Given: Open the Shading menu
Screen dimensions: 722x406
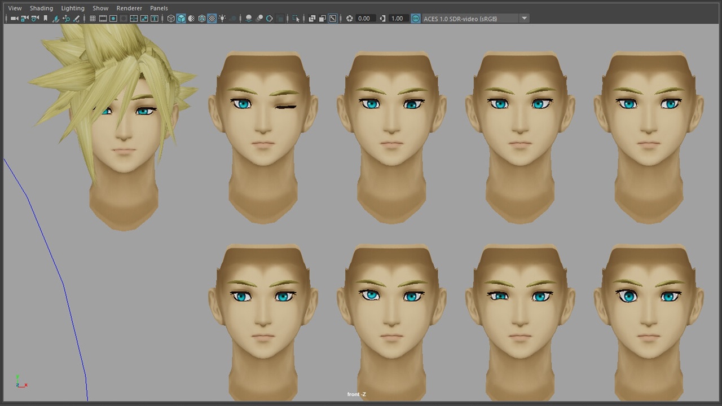Looking at the screenshot, I should 41,8.
